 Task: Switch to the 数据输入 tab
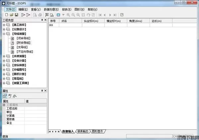coord(68,131)
